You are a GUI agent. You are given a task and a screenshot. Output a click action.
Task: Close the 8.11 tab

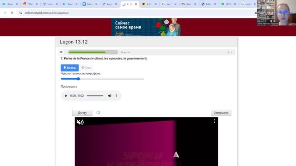coord(156,4)
